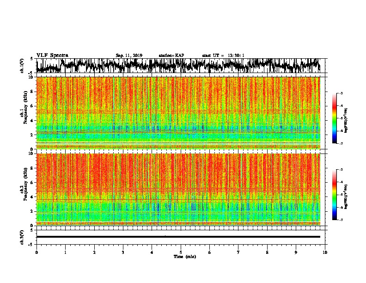This screenshot has width=366, height=283.
Task: Click the "ch.1(V)" waveform axis label
Action: coord(22,66)
